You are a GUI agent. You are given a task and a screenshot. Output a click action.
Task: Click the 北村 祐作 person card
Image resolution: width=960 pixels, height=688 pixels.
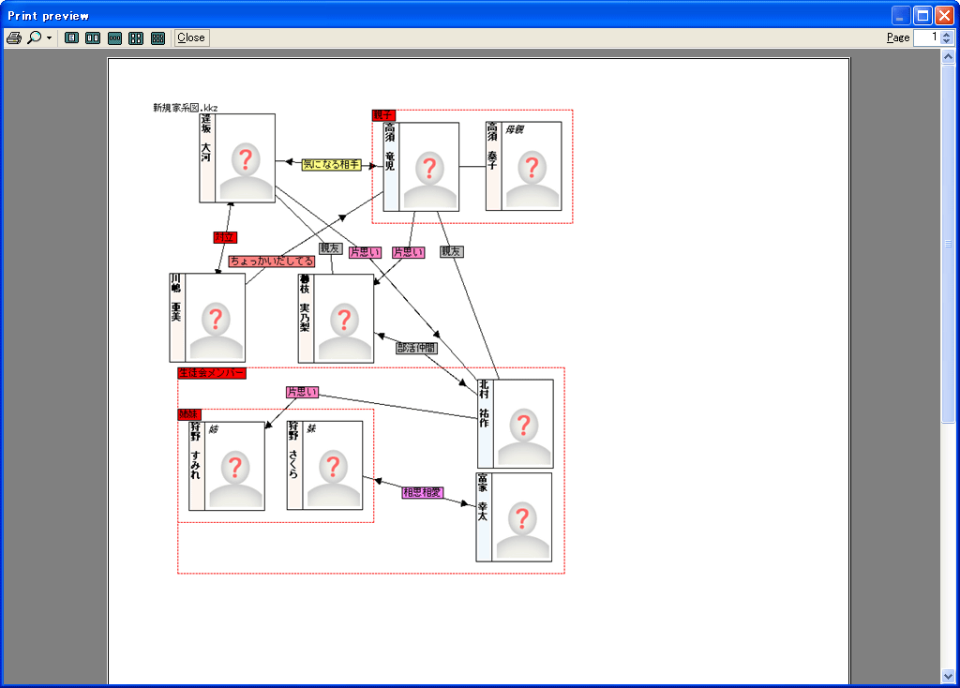(516, 424)
